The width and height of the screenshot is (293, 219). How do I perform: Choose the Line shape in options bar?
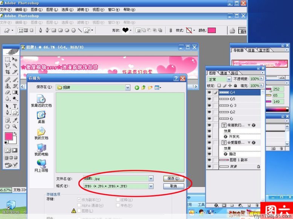point(80,30)
